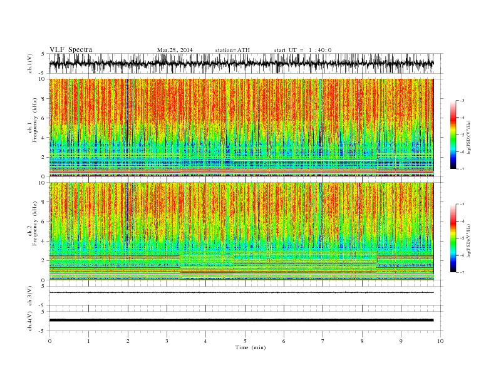Click the ch.1 spectrogram color bar
The width and height of the screenshot is (496, 383).
[x=453, y=135]
